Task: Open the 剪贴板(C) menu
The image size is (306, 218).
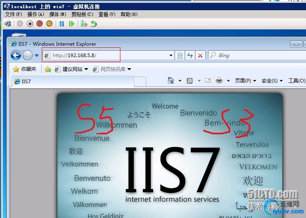Action: pos(82,14)
